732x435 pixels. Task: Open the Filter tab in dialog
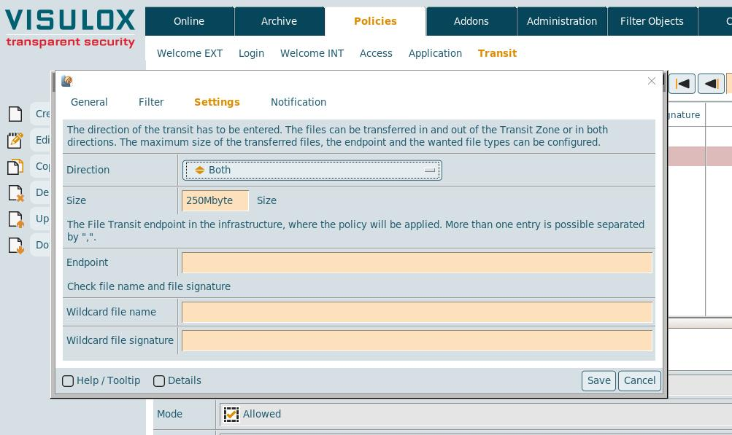[151, 102]
